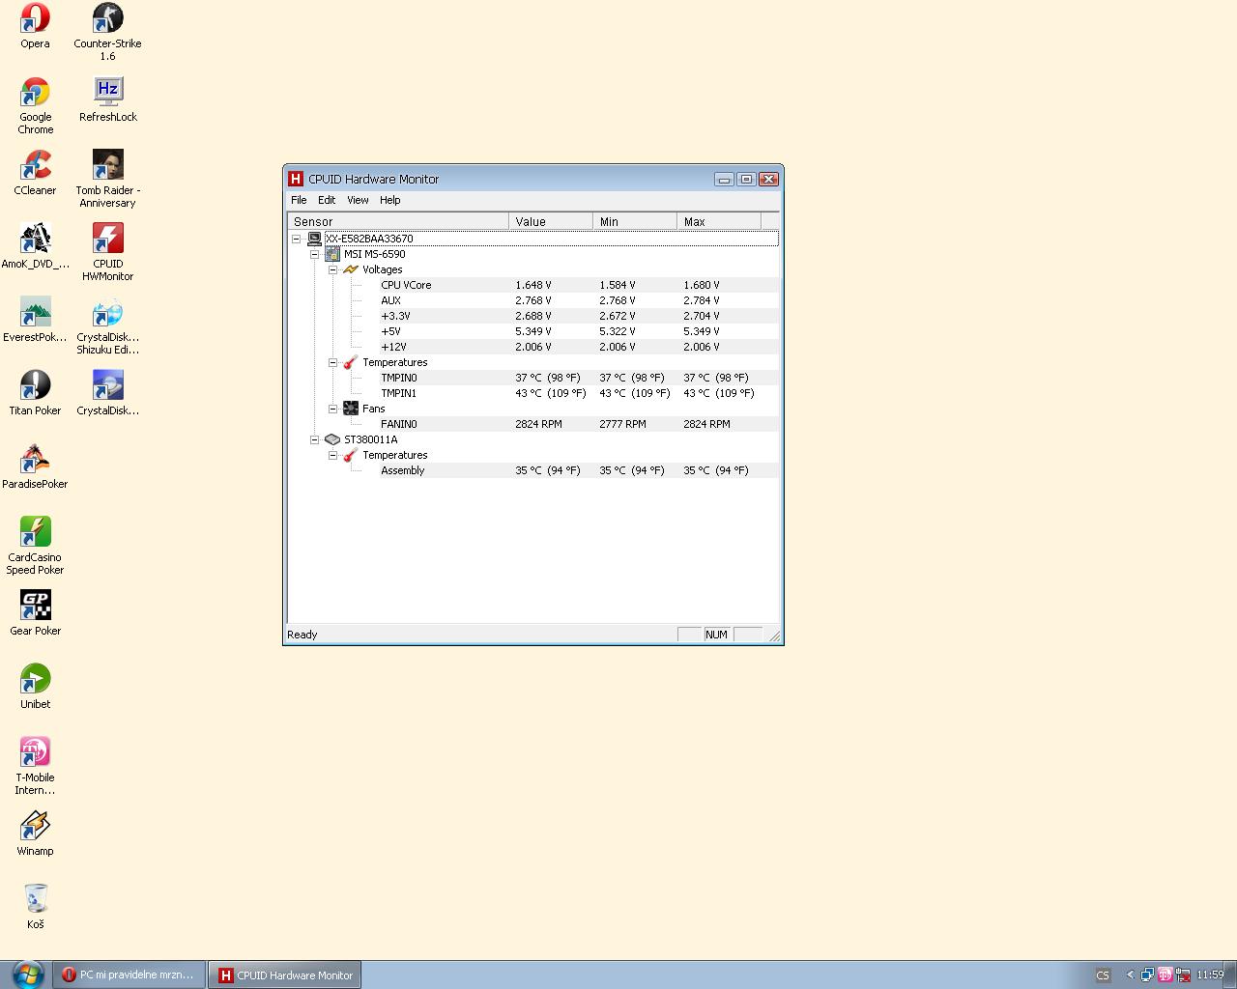Select the Unibet desktop shortcut

coord(35,687)
